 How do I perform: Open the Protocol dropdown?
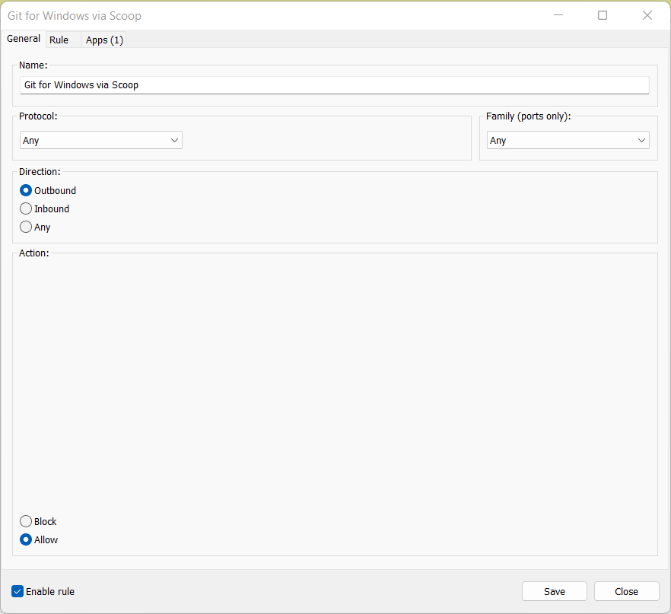point(100,140)
